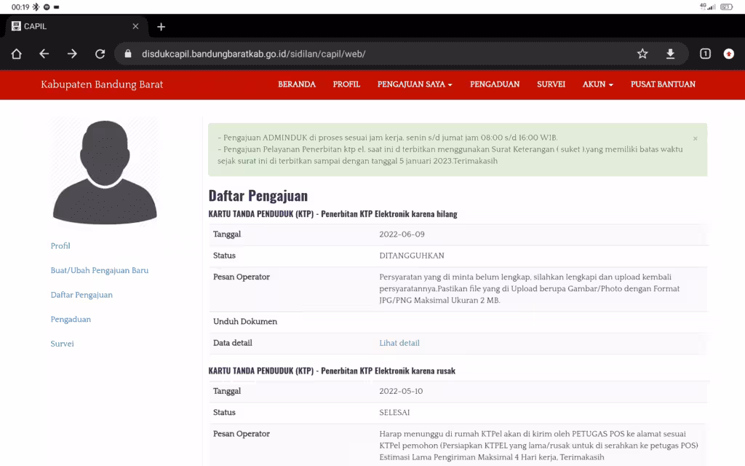Screen dimensions: 745x466
Task: Select the DITANGGUHKAN status value
Action: tap(412, 256)
